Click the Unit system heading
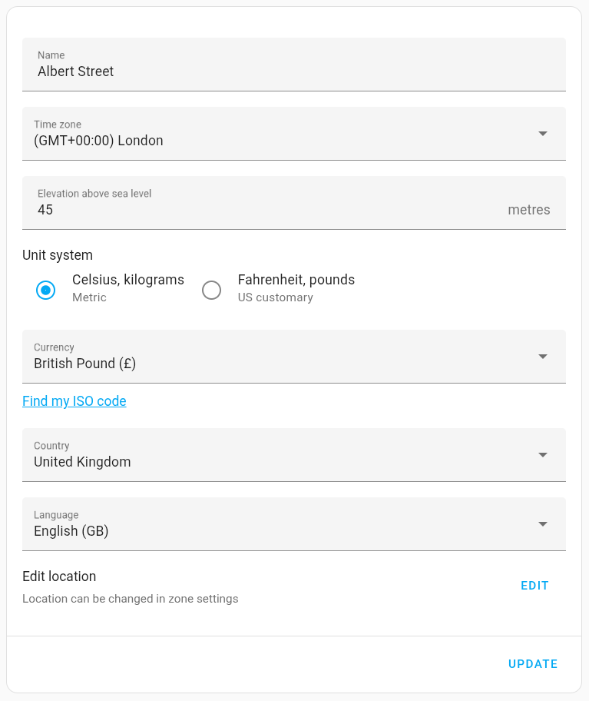The height and width of the screenshot is (701, 589). pos(58,255)
